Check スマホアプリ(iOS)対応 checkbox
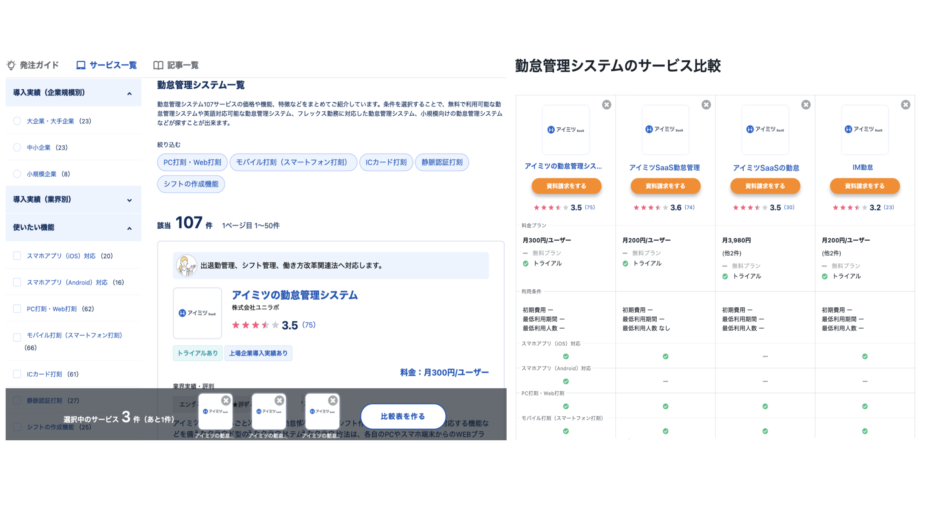The height and width of the screenshot is (520, 929). tap(17, 256)
